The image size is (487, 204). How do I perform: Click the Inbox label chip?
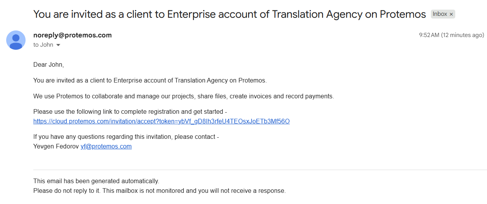click(440, 14)
